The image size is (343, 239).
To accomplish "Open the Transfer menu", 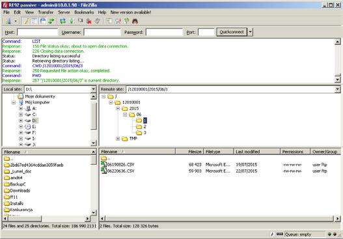I will coord(46,12).
